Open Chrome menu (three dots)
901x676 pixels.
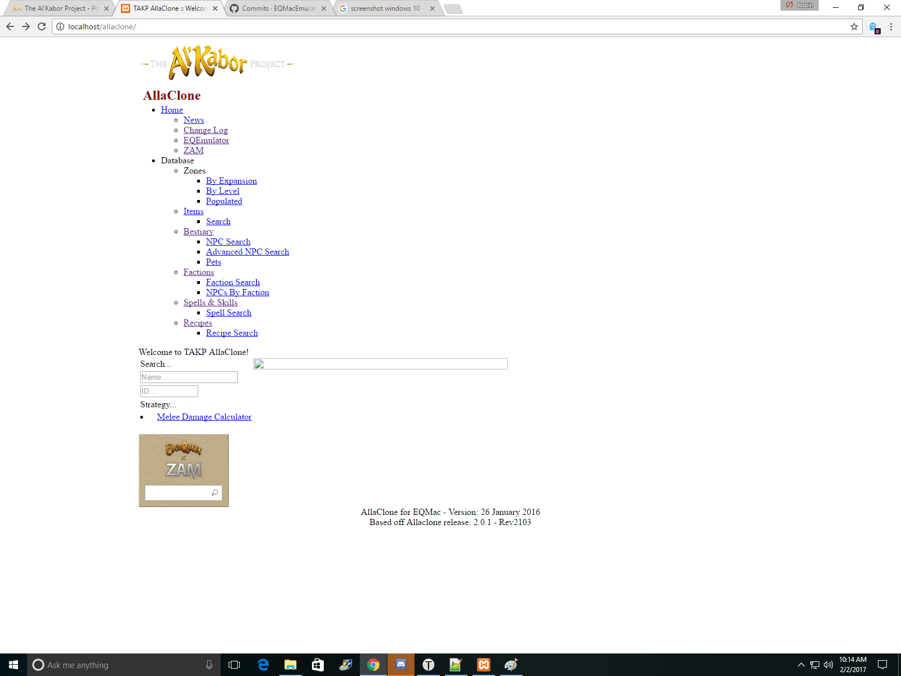[891, 26]
